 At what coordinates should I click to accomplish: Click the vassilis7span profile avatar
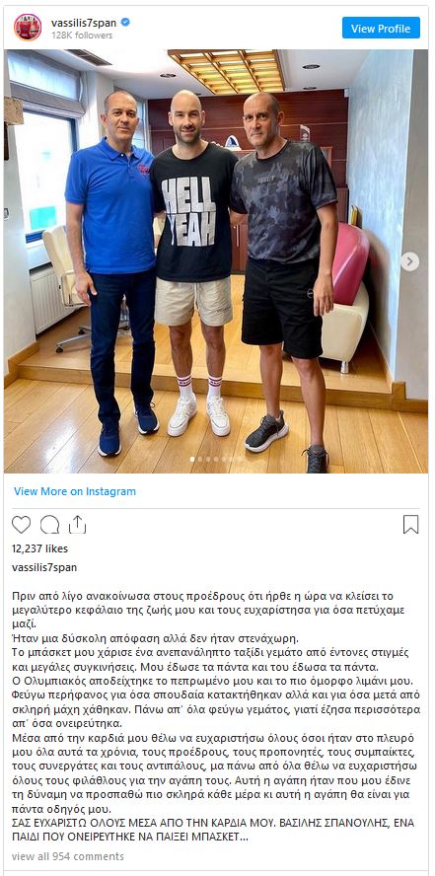[28, 28]
